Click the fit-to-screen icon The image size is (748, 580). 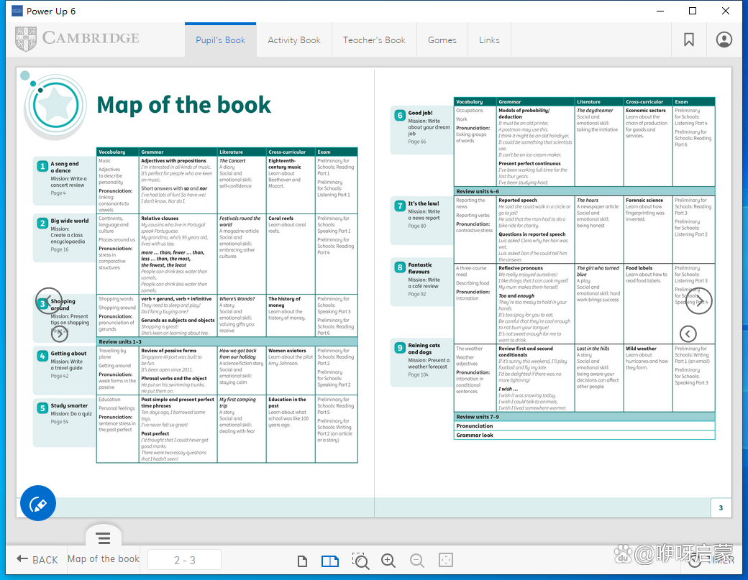(445, 560)
